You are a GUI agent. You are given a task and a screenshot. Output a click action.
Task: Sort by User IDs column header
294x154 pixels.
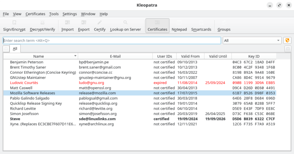pyautogui.click(x=165, y=56)
